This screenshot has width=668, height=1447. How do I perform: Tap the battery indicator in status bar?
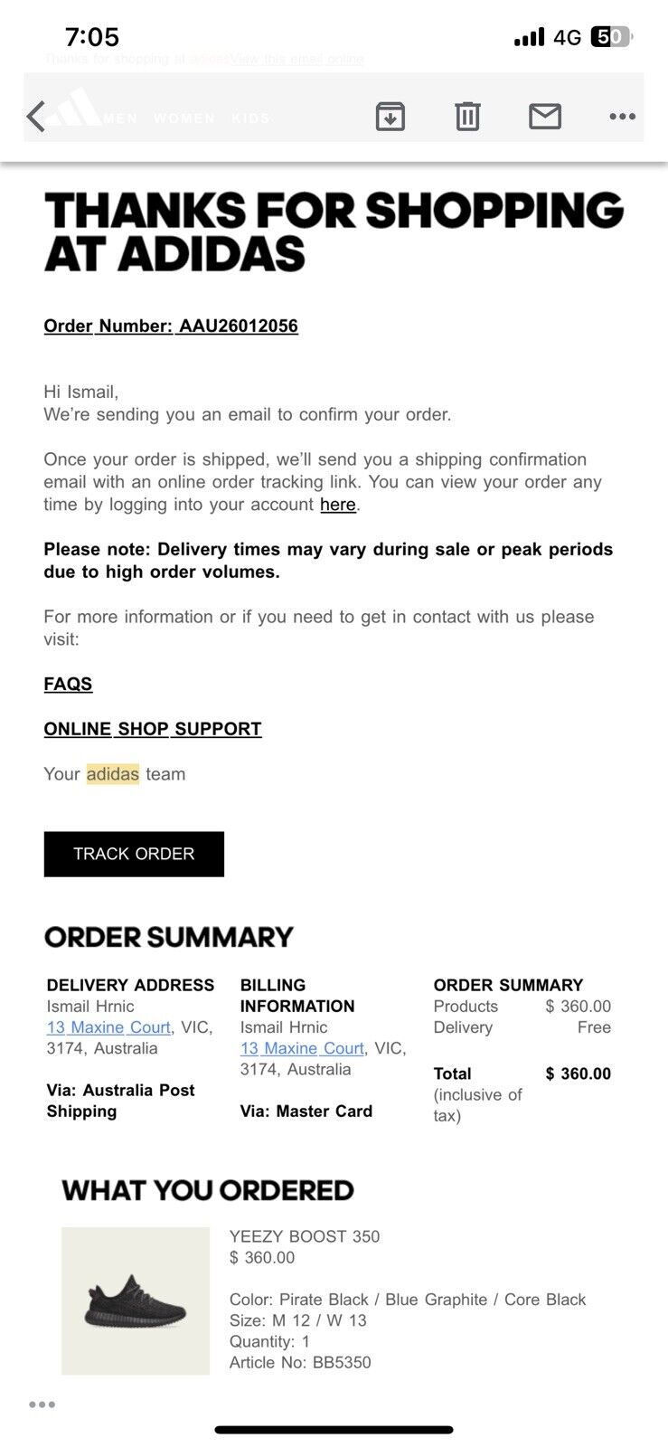(x=611, y=37)
